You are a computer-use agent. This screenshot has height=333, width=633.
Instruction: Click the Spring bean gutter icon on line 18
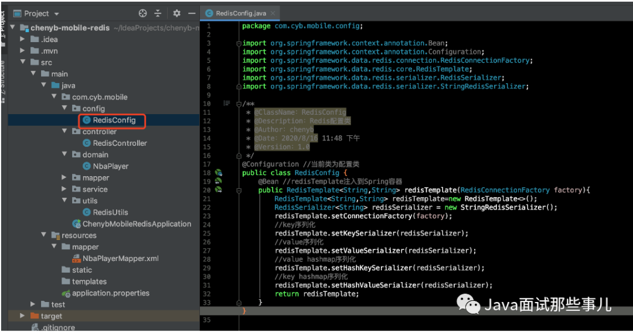(219, 173)
